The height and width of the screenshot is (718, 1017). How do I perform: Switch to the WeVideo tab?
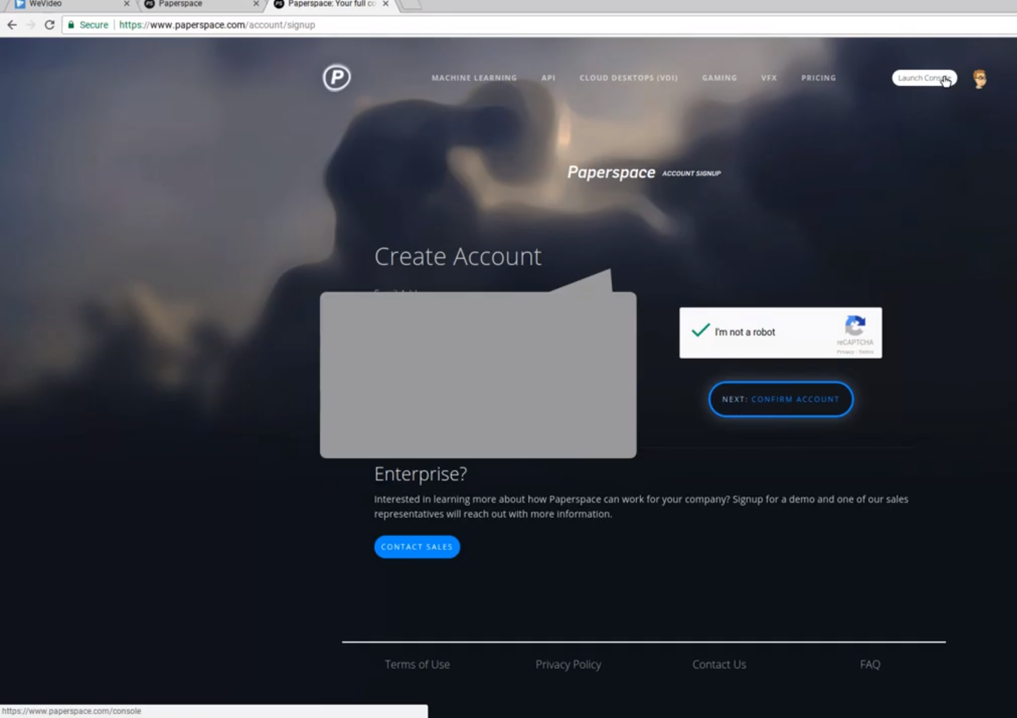click(x=70, y=4)
